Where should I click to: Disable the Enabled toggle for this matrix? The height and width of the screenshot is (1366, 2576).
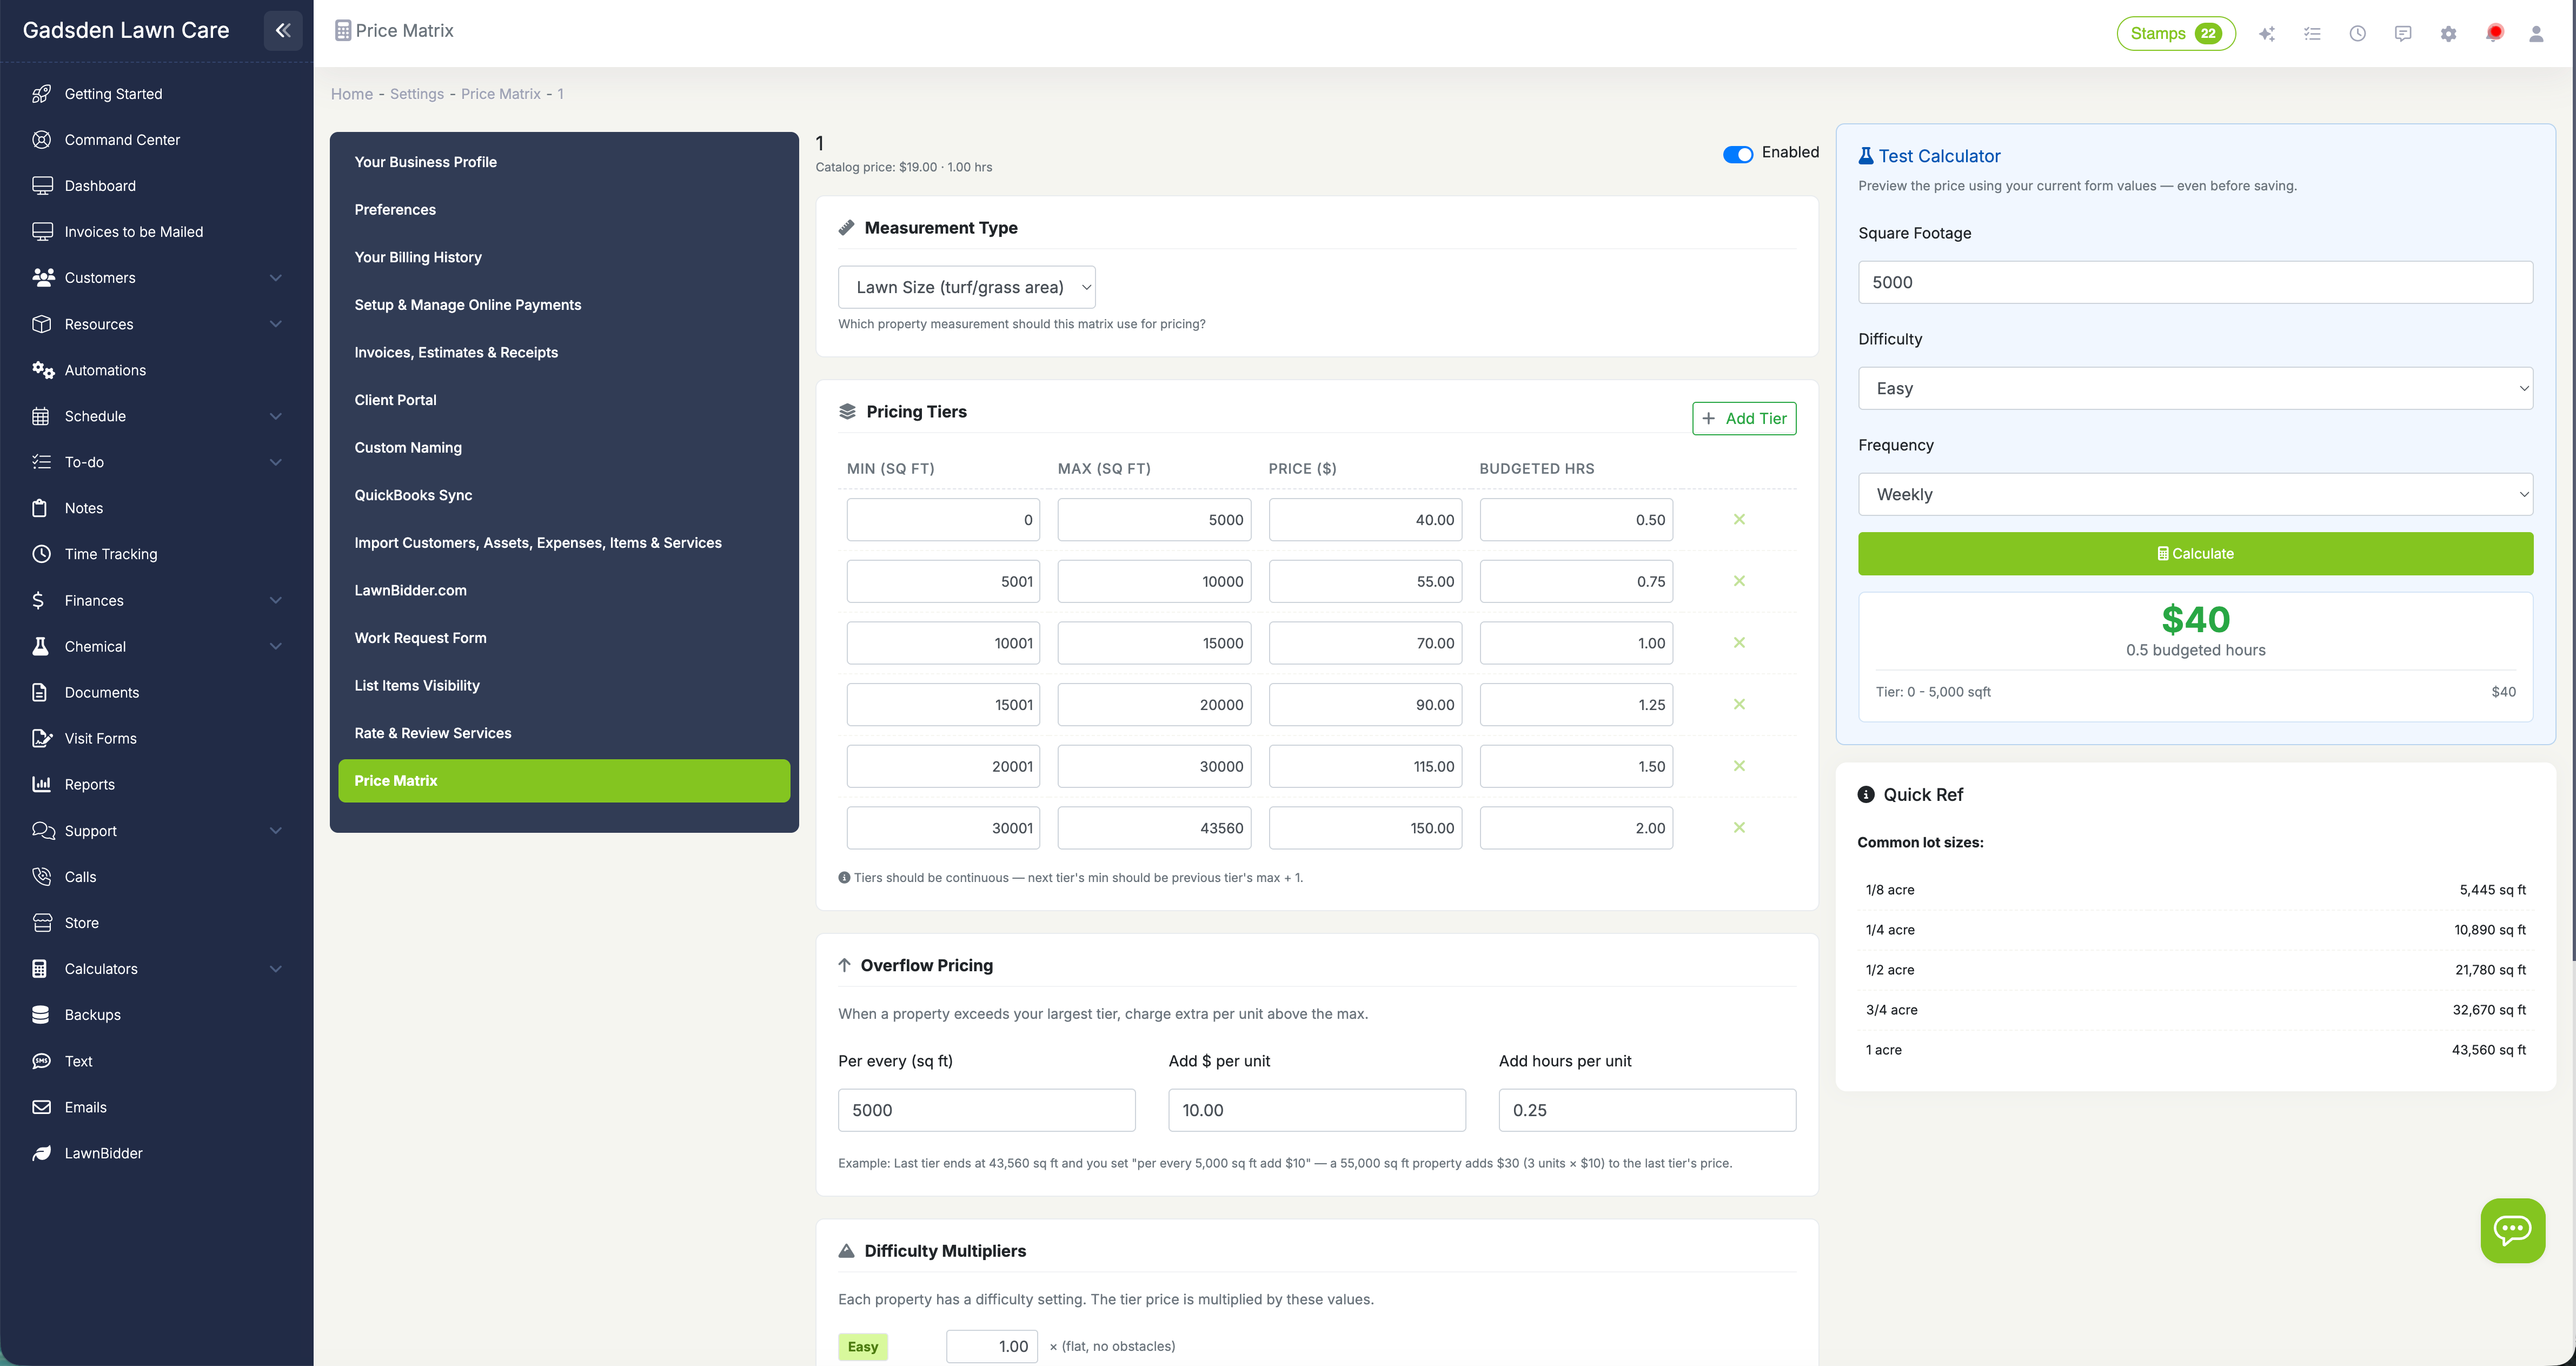(x=1738, y=154)
